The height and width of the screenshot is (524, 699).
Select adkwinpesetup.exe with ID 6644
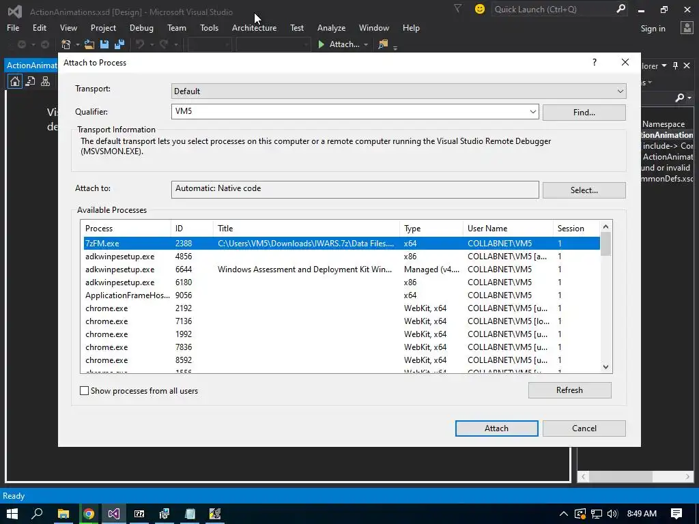(341, 269)
